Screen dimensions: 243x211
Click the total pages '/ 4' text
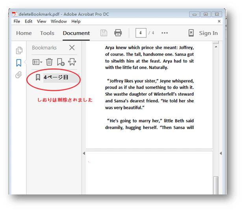click(151, 33)
